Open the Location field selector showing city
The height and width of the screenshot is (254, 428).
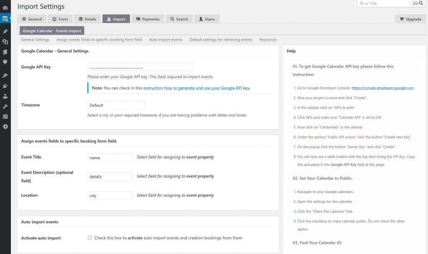(110, 195)
